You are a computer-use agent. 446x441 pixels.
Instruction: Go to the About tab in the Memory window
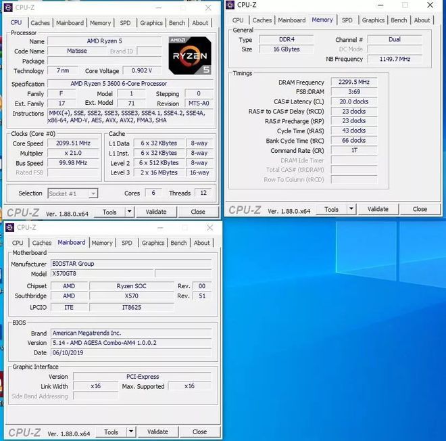[422, 20]
